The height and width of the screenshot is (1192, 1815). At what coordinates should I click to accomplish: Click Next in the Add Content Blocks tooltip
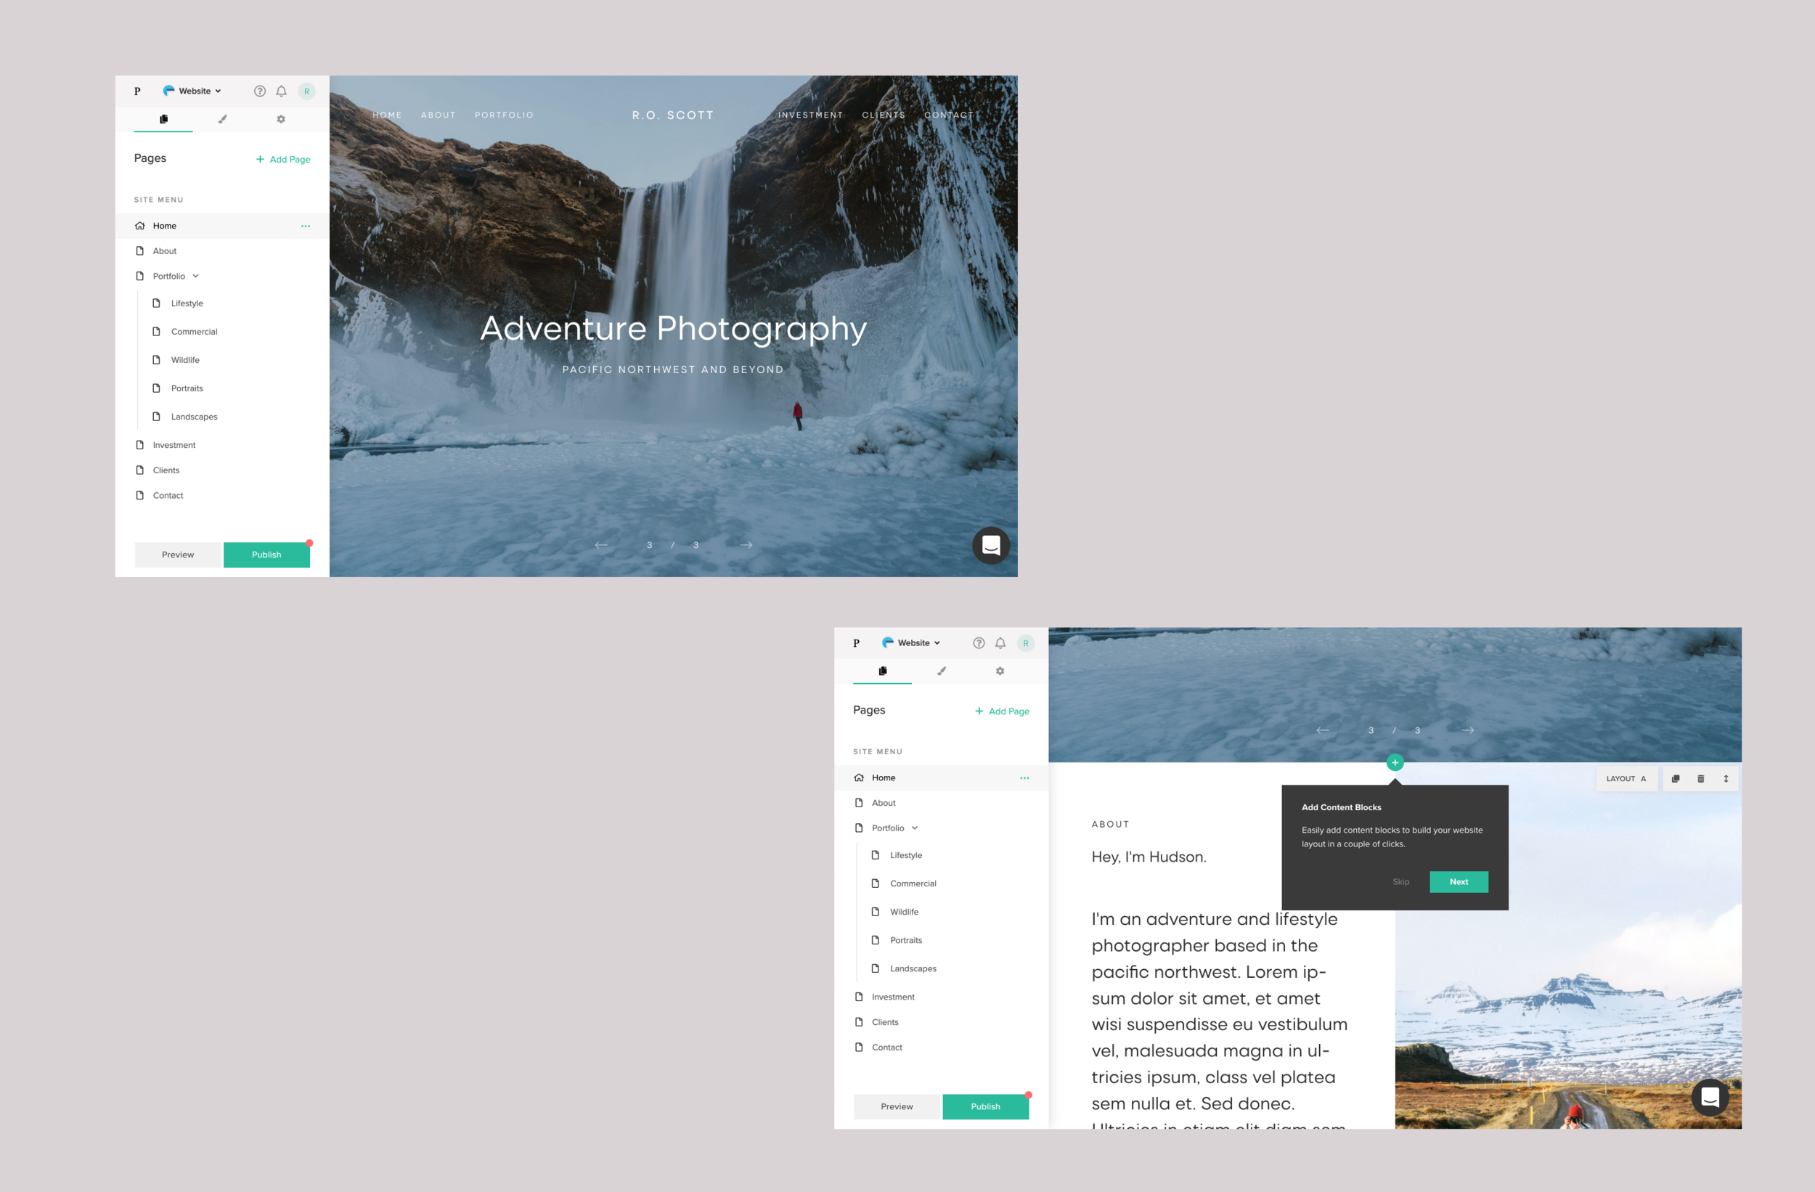[x=1457, y=881]
